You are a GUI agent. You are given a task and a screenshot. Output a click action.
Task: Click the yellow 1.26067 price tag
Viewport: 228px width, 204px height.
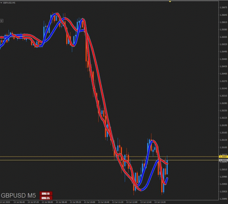223,157
